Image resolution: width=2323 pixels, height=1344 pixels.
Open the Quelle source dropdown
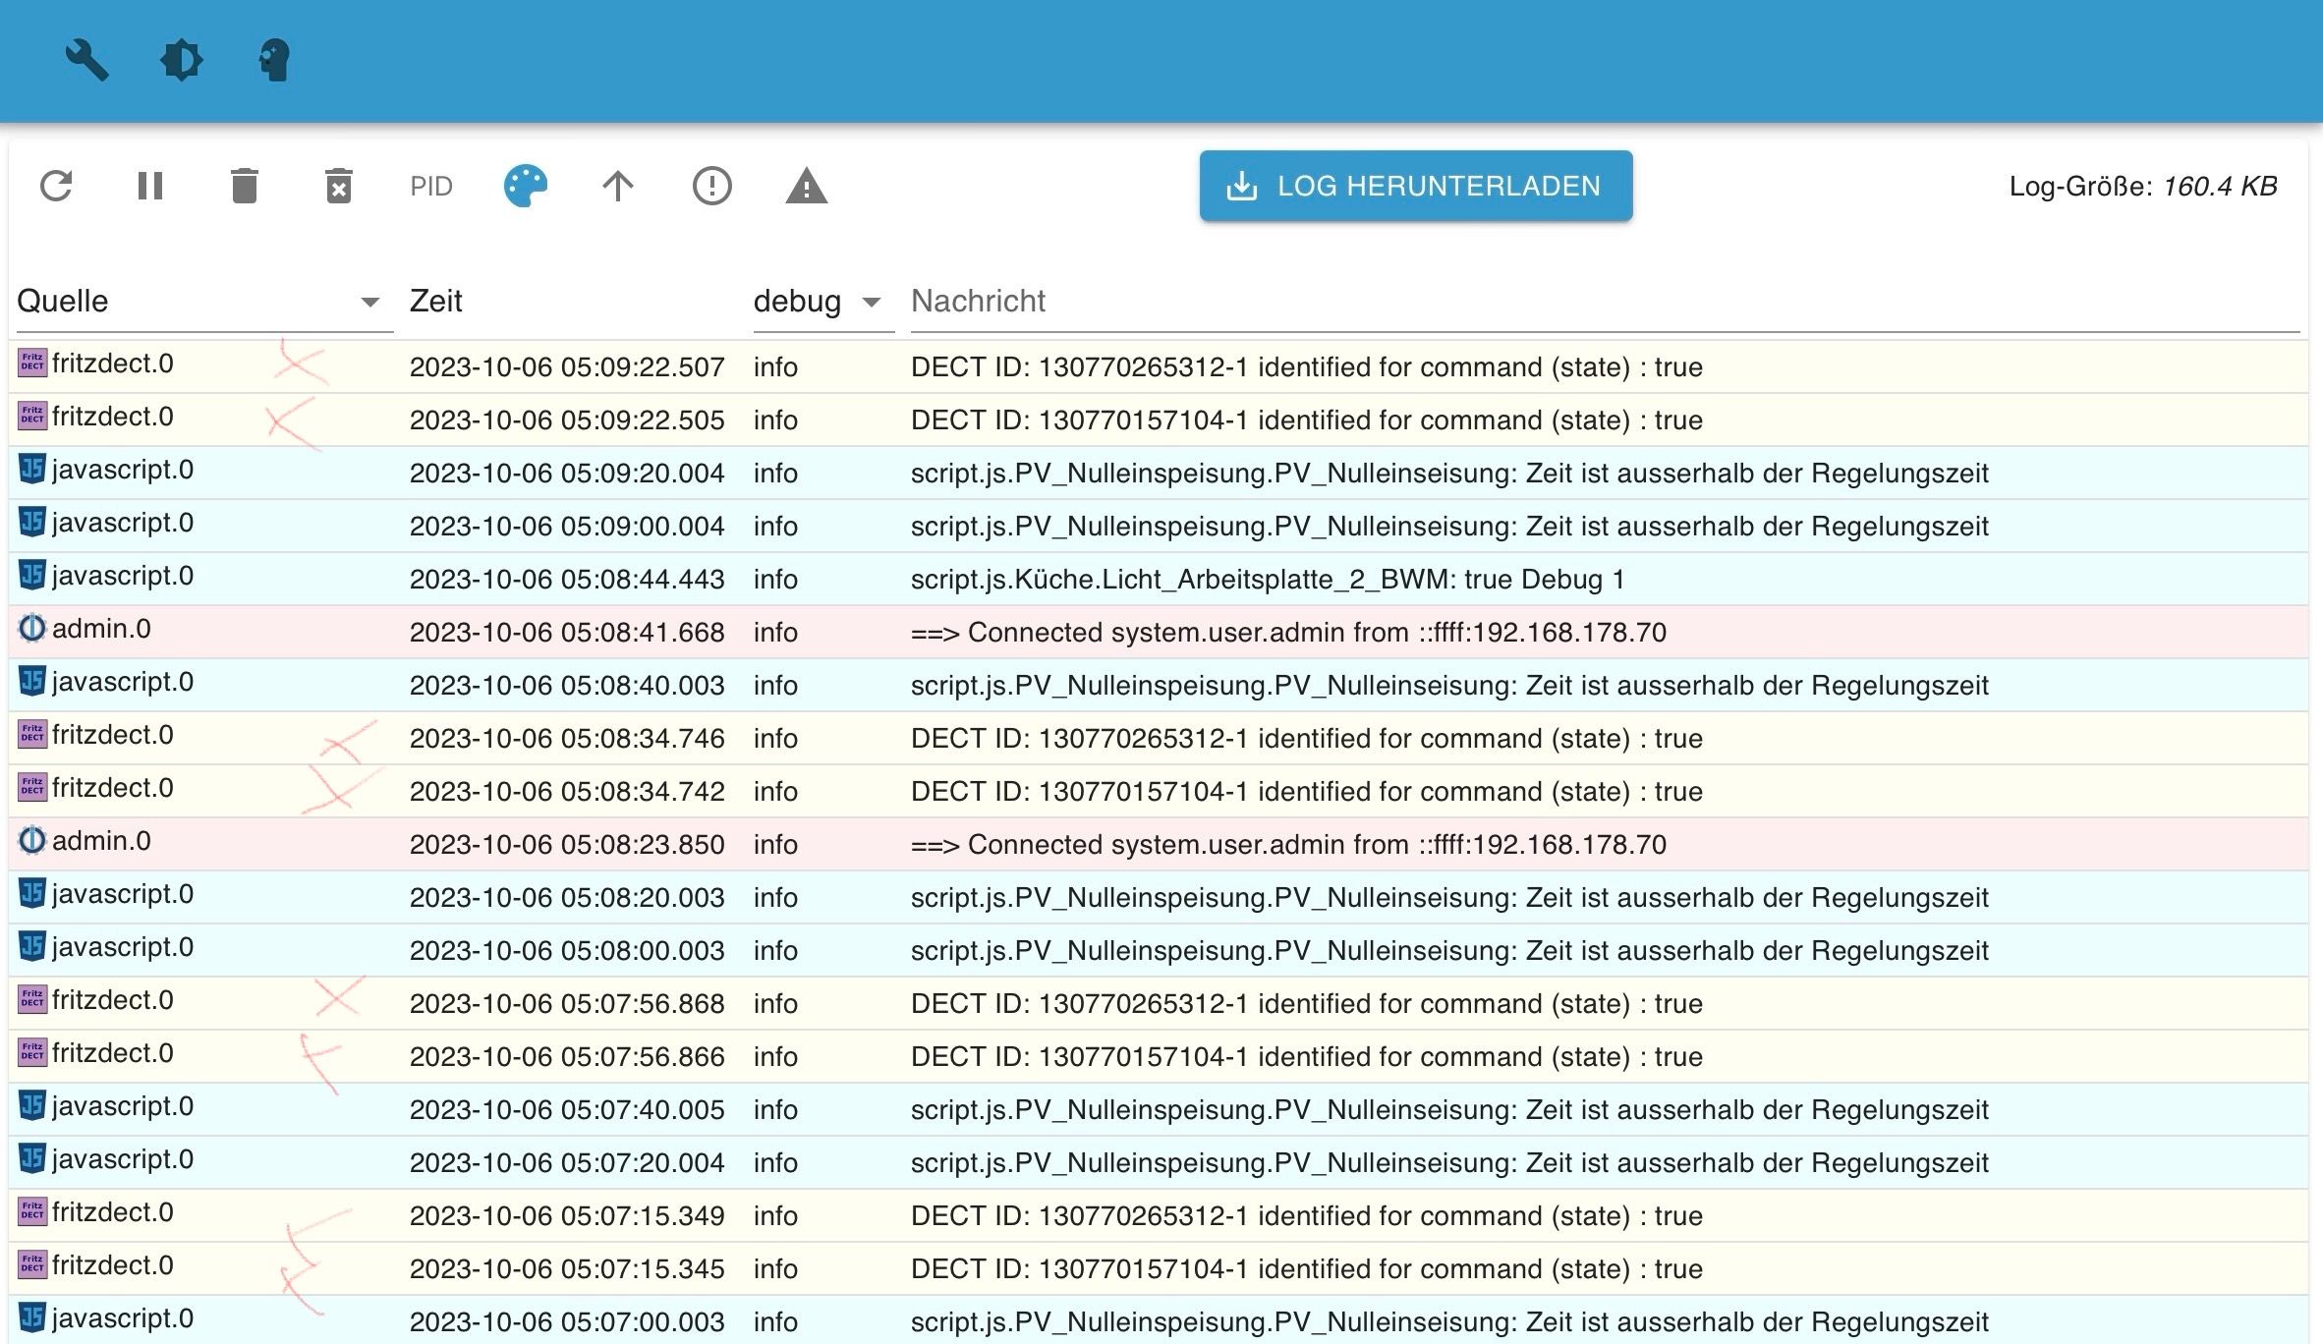(x=369, y=302)
